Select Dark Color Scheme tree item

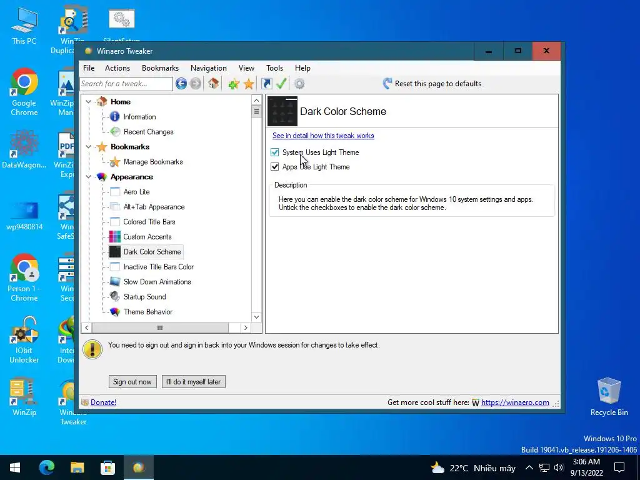[x=152, y=252]
